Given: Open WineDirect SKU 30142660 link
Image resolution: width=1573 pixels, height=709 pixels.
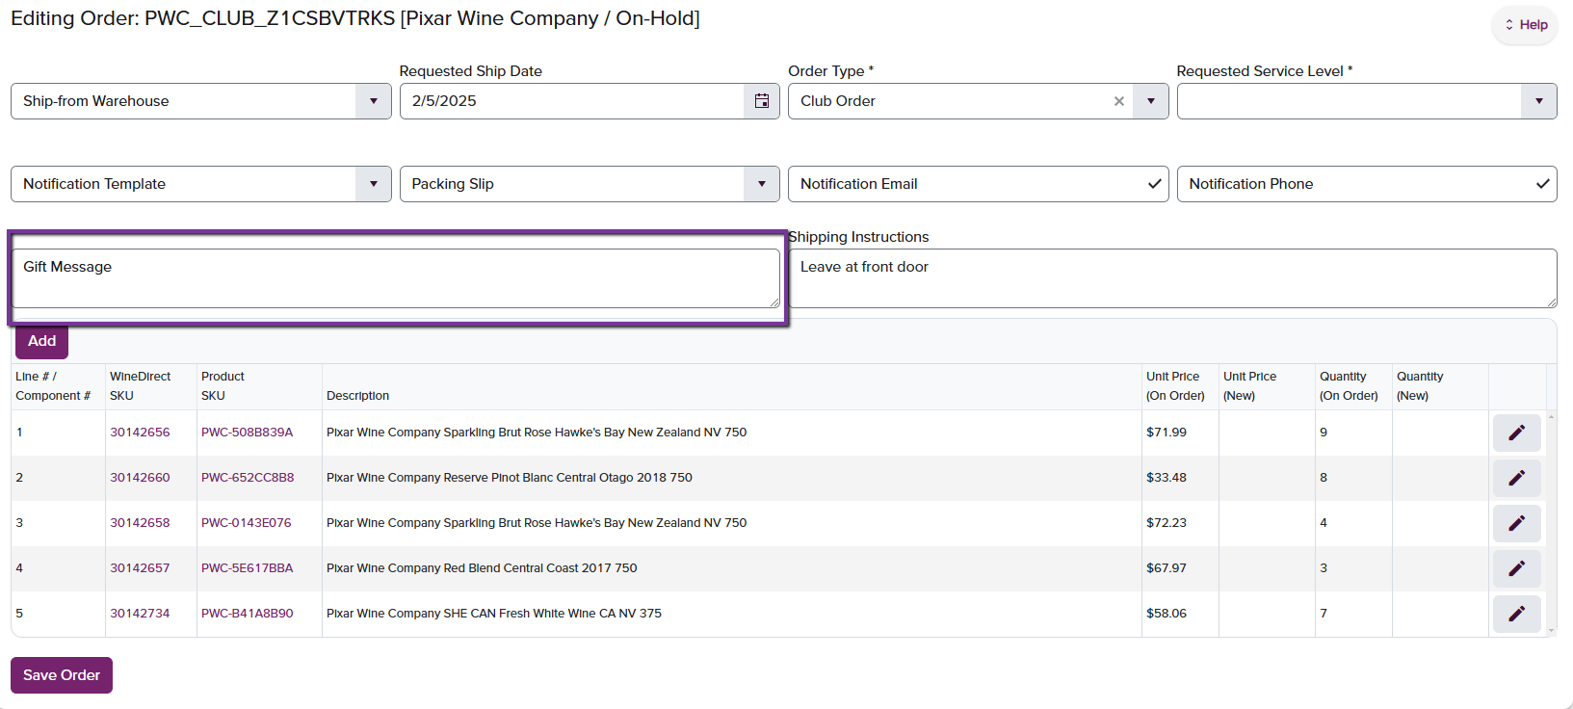Looking at the screenshot, I should pyautogui.click(x=140, y=478).
